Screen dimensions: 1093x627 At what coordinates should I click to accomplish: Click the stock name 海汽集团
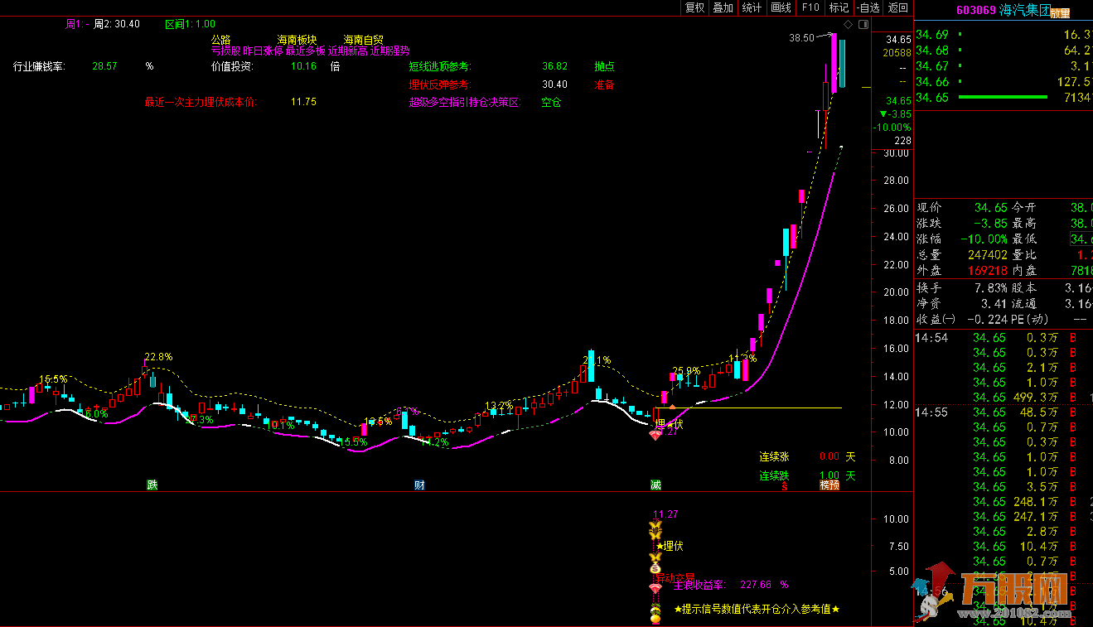(1024, 11)
